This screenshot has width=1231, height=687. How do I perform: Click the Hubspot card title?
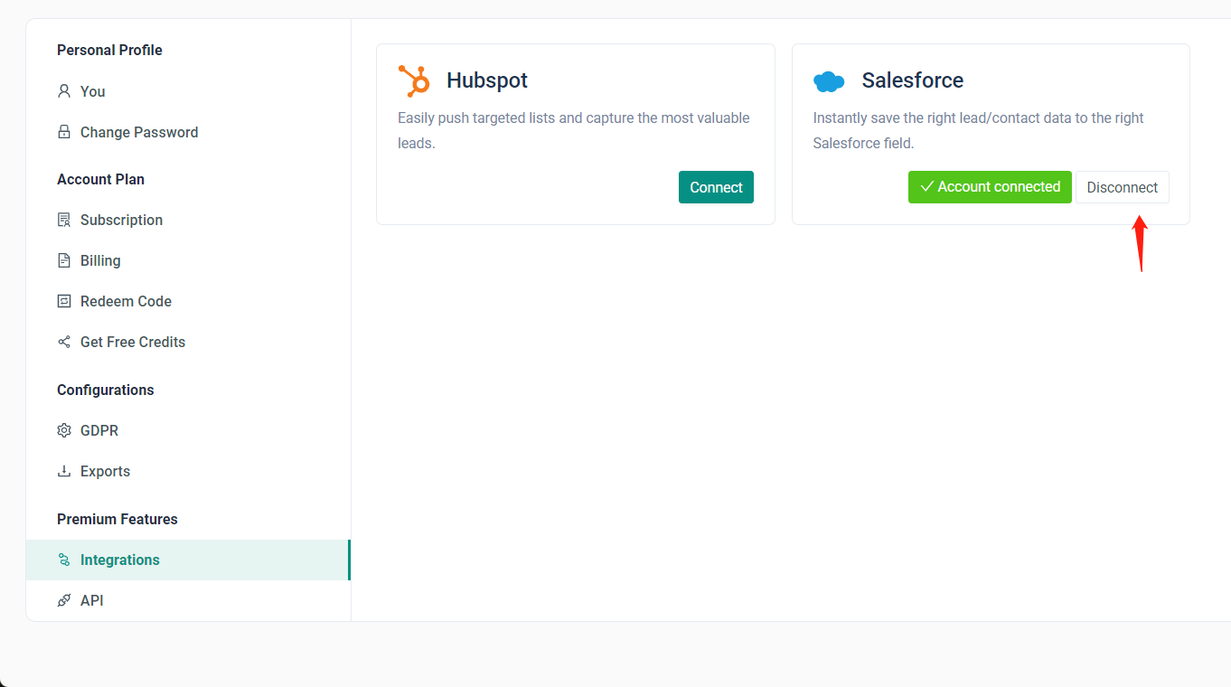(487, 80)
